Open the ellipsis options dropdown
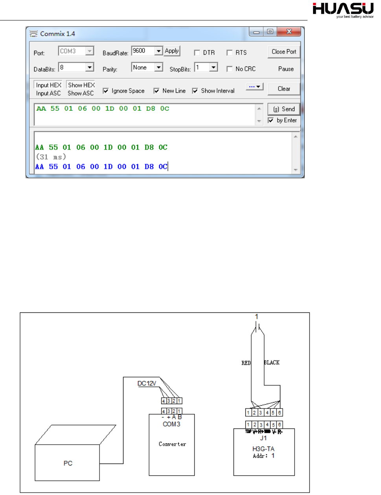This screenshot has width=381, height=495. pyautogui.click(x=254, y=87)
